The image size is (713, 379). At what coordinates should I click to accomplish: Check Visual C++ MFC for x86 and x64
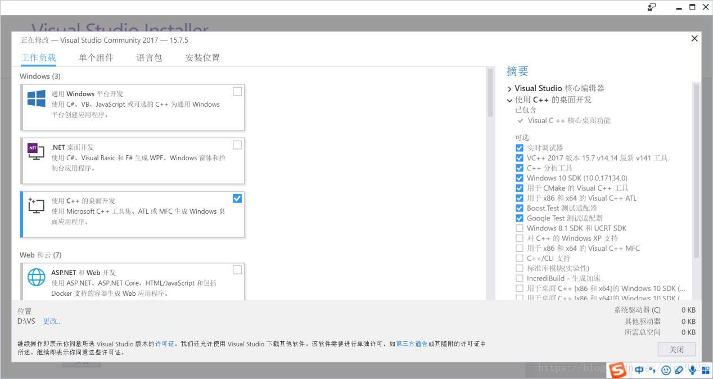point(519,248)
